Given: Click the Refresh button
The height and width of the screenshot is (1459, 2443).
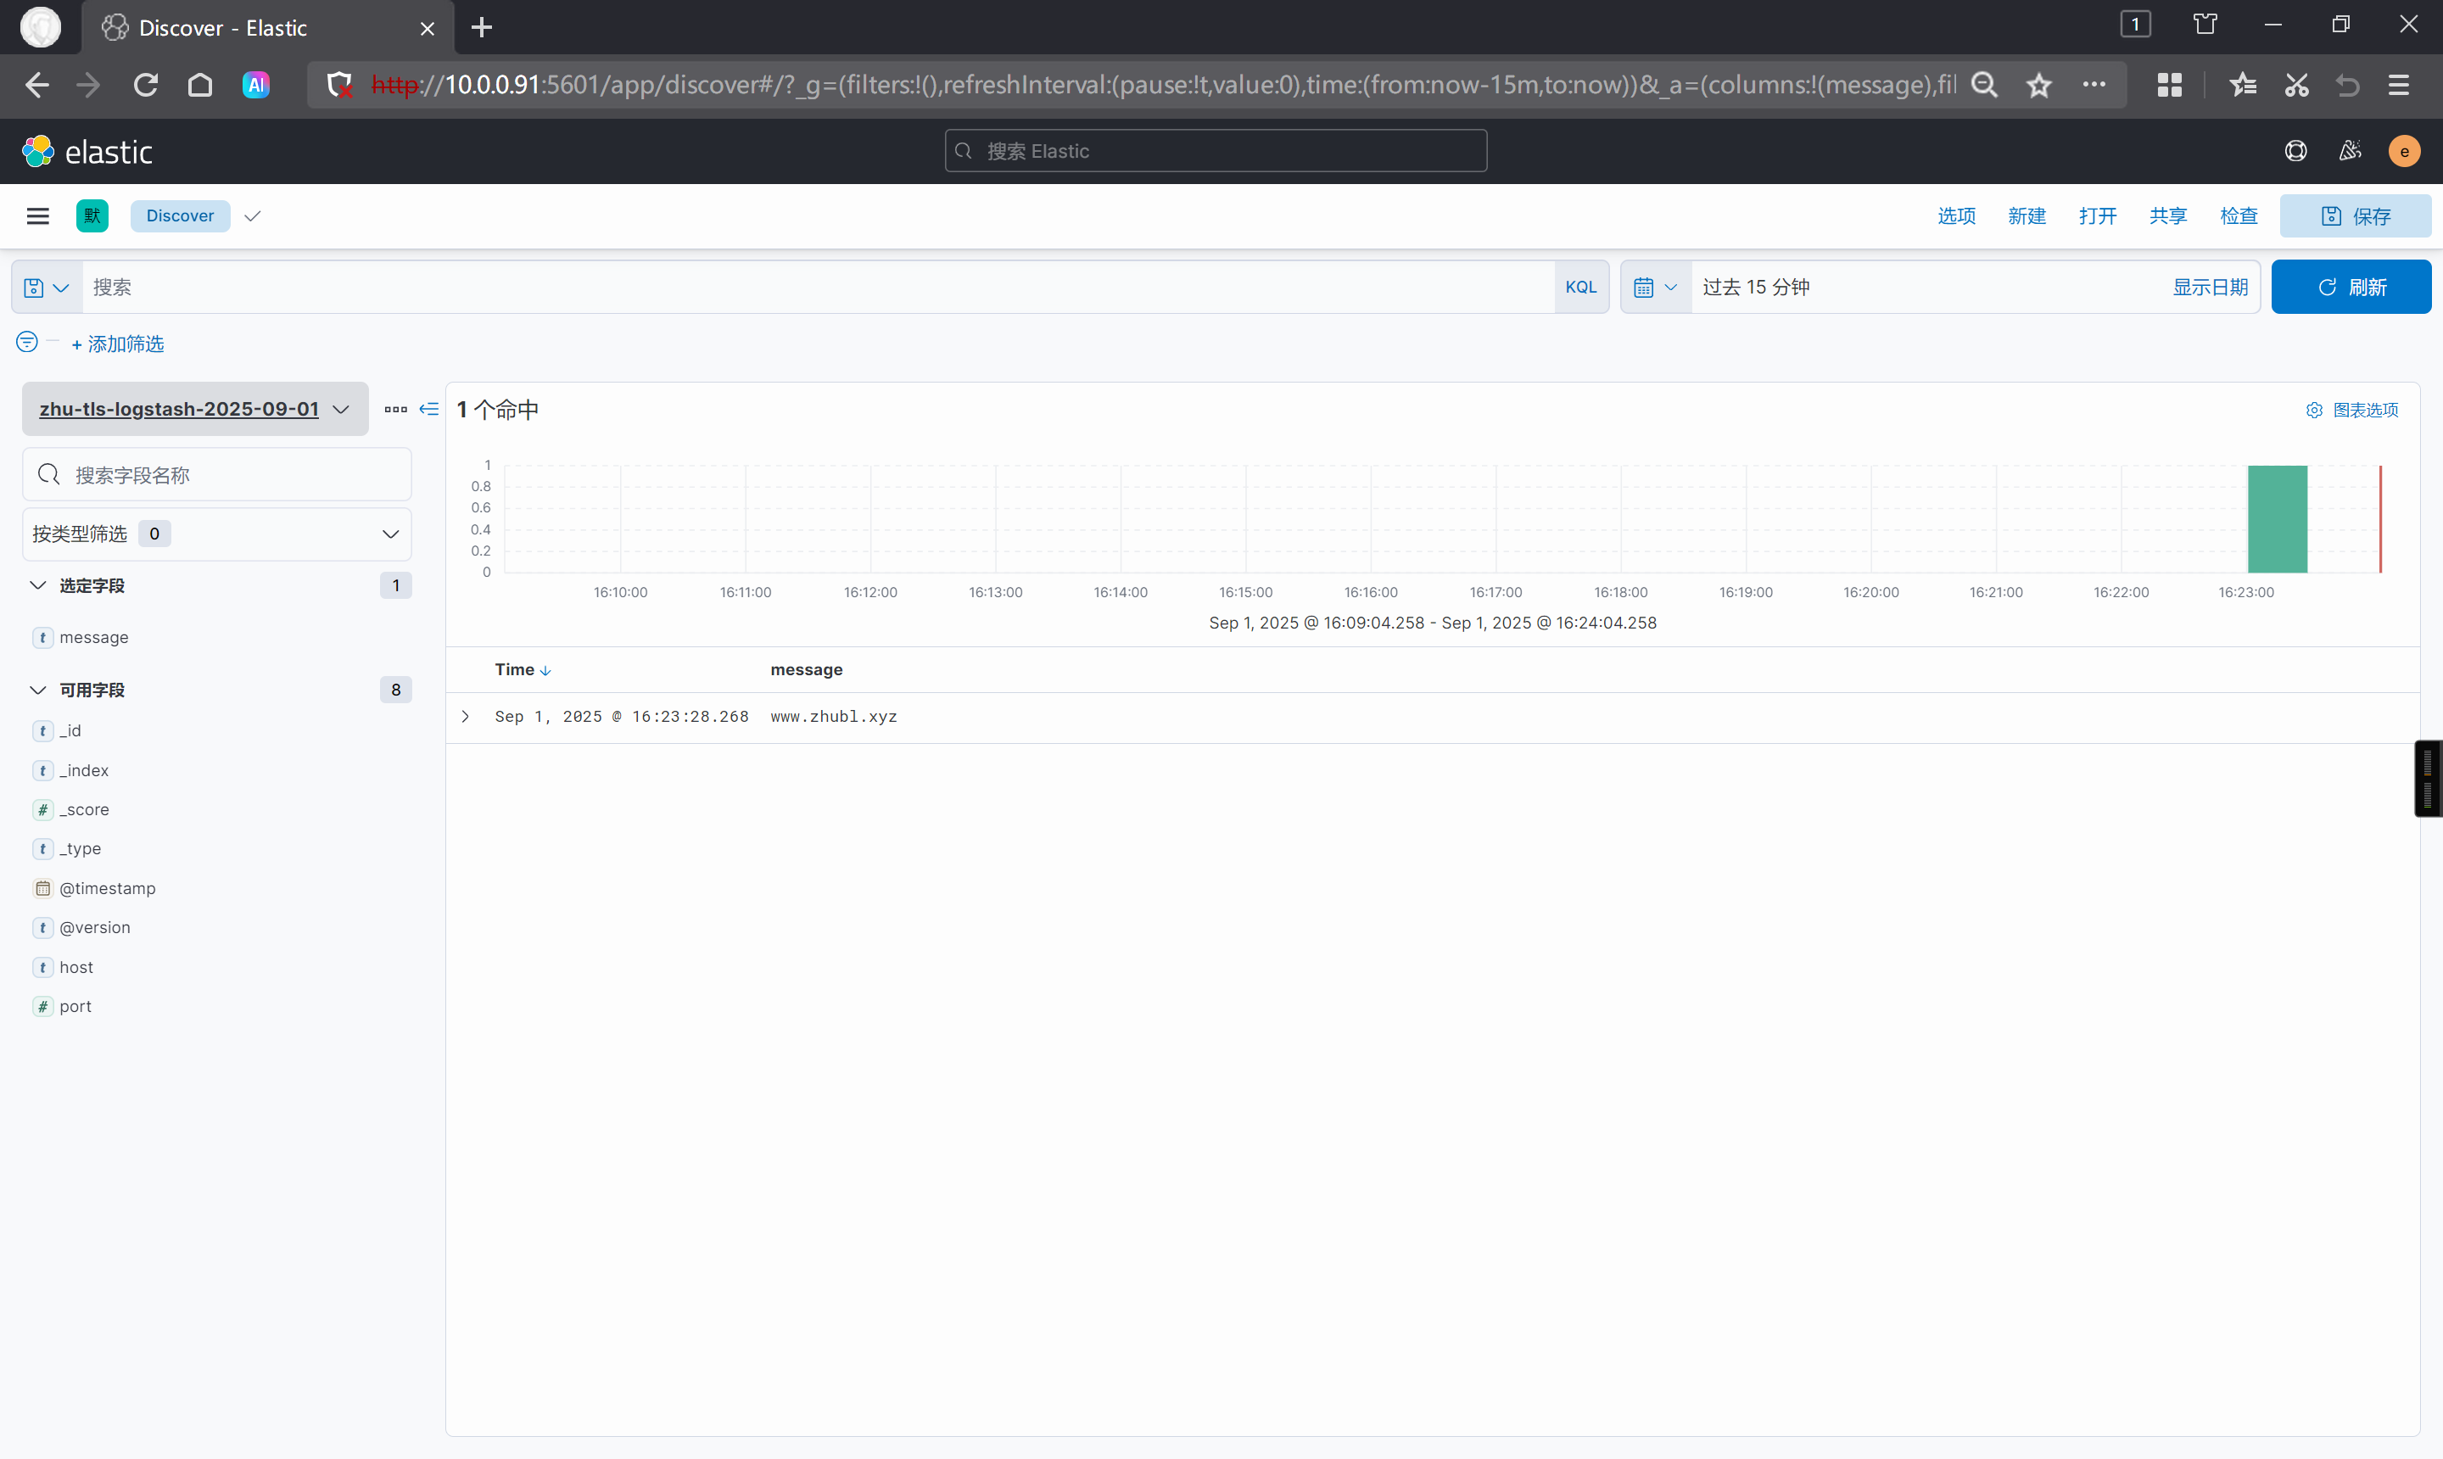Looking at the screenshot, I should pyautogui.click(x=2351, y=287).
